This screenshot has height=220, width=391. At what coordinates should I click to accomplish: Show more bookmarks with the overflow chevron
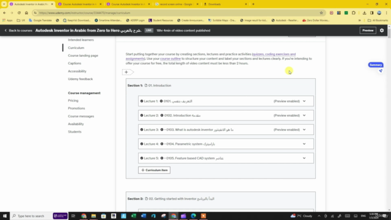coord(360,20)
